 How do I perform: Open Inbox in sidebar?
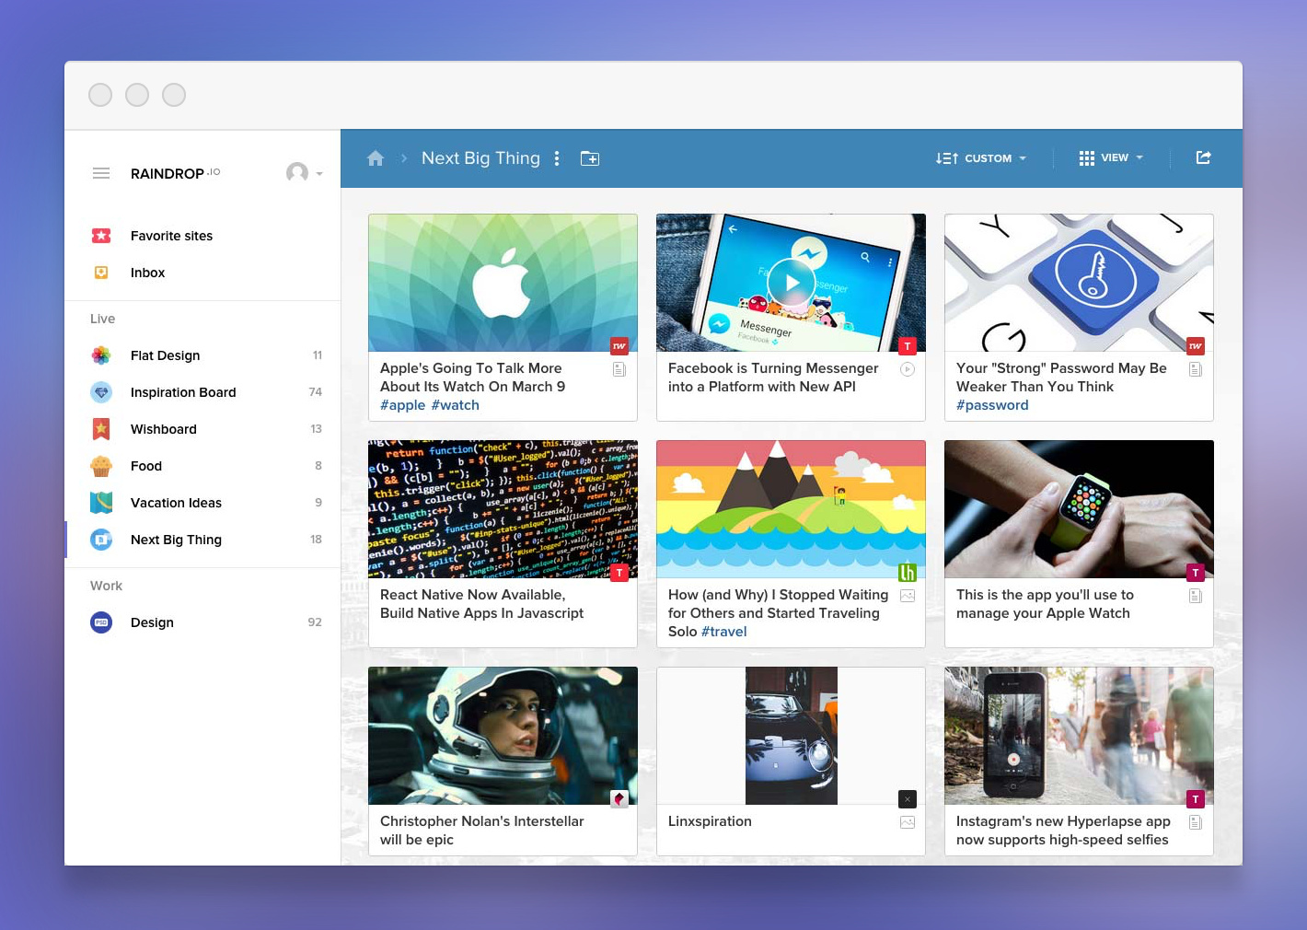point(202,273)
